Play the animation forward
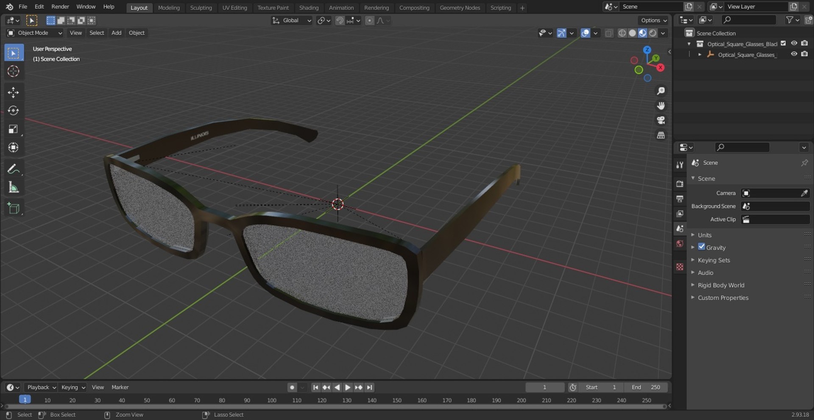Image resolution: width=814 pixels, height=420 pixels. point(348,387)
